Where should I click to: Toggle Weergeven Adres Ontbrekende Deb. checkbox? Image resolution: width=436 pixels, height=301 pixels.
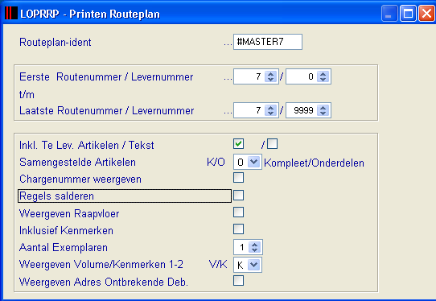click(239, 281)
